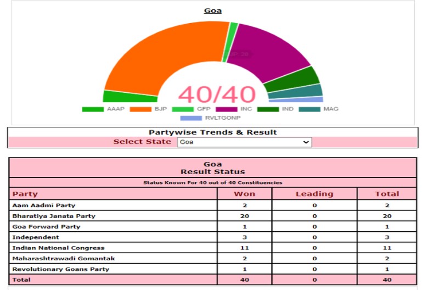434x290 pixels.
Task: Select the Goa Forward Party row name
Action: pyautogui.click(x=46, y=227)
